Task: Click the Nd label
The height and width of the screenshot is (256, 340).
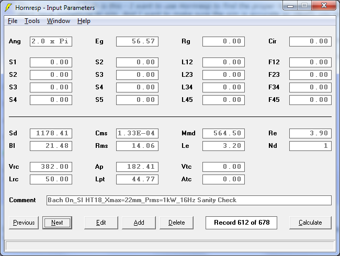Action: point(273,146)
